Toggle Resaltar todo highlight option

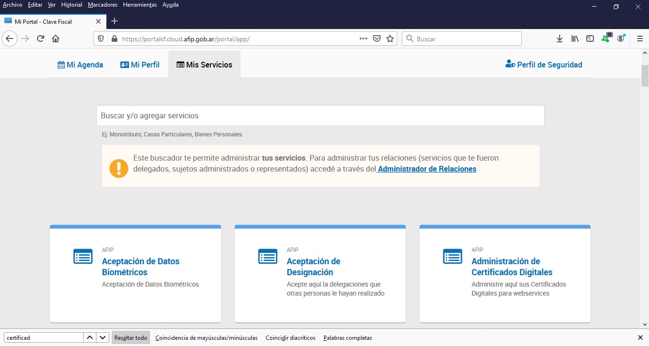pyautogui.click(x=131, y=338)
